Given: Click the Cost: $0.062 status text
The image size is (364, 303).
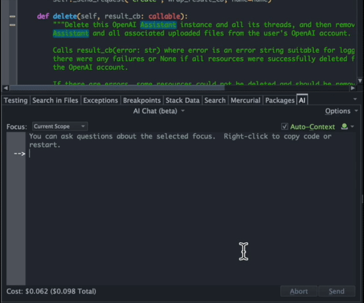Looking at the screenshot, I should (51, 291).
